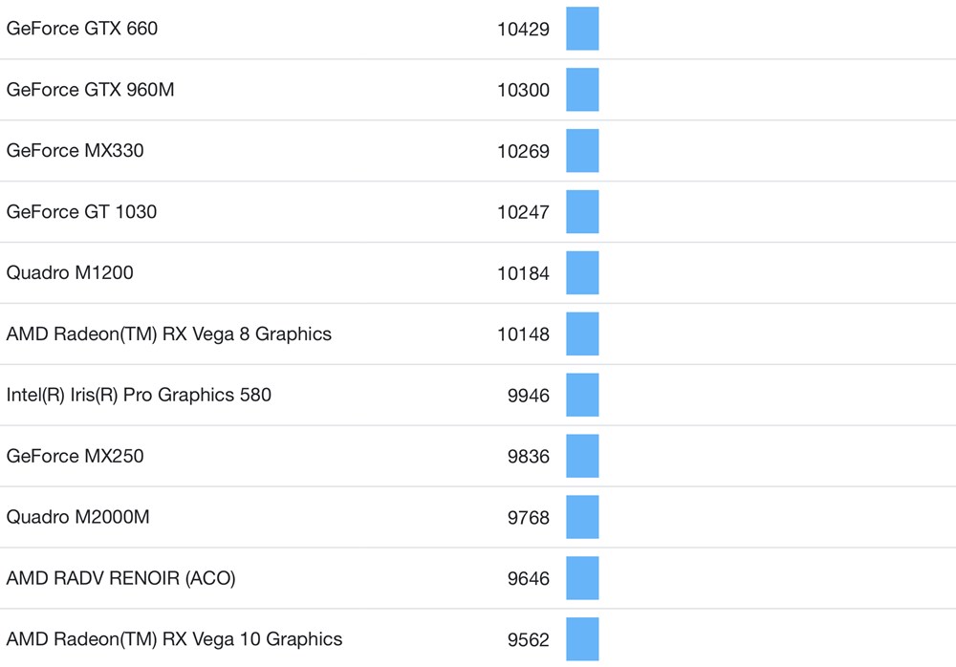Viewport: 956px width, 667px height.
Task: Click the GeForce GTX 960M name
Action: [x=91, y=90]
